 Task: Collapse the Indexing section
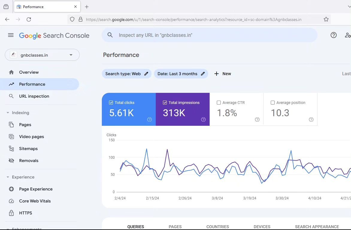[7, 113]
